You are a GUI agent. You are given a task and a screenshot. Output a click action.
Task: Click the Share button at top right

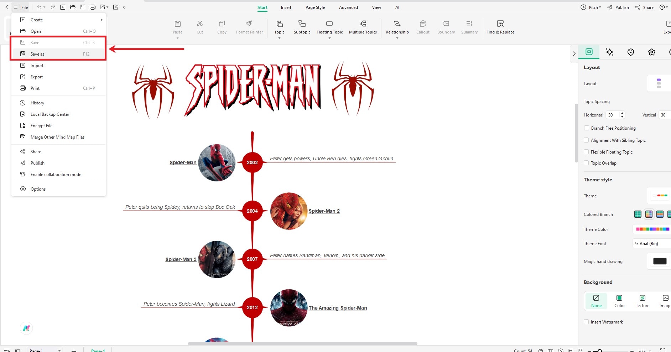[644, 7]
